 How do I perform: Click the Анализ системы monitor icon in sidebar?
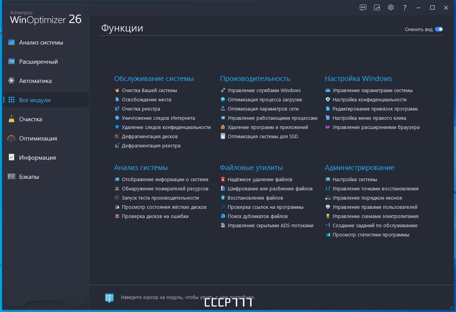click(11, 43)
